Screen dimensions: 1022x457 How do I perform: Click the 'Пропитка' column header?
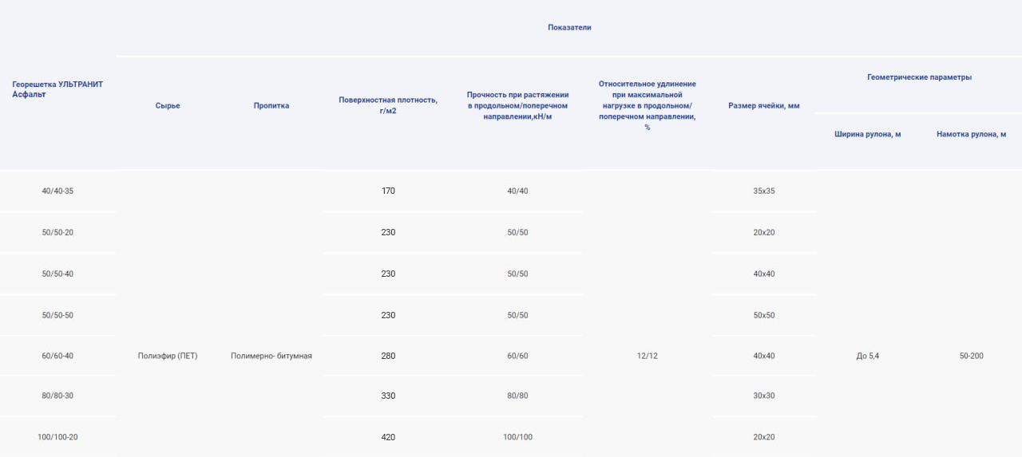271,105
